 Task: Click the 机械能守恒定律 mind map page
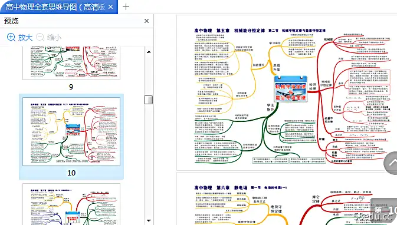click(287, 93)
